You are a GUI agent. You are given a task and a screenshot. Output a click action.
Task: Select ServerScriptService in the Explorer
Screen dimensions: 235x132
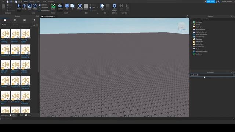click(x=202, y=34)
